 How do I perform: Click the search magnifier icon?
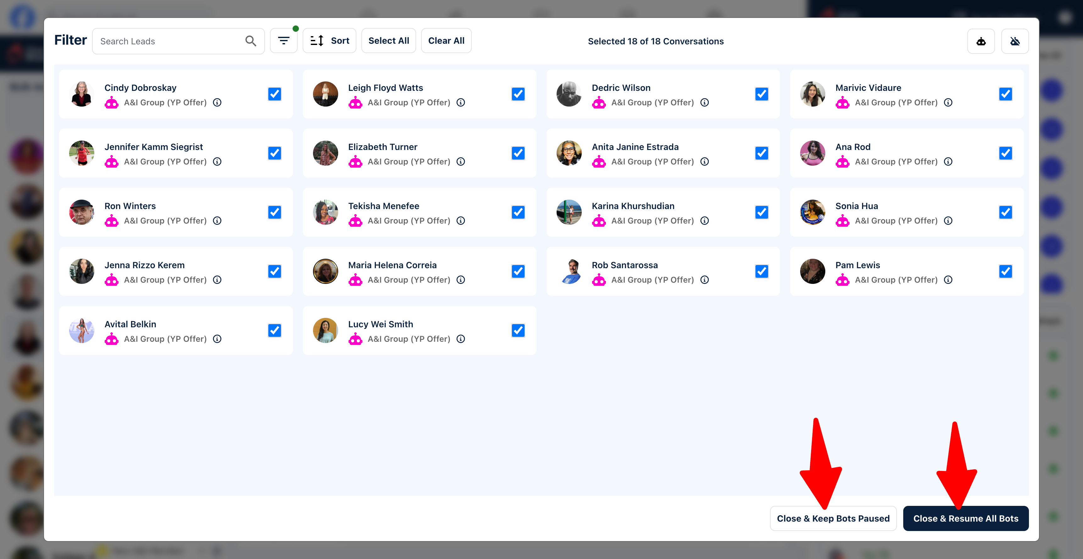250,41
